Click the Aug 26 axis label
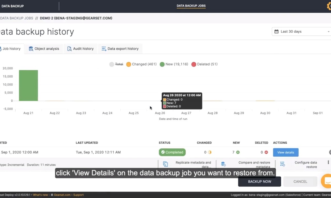The height and width of the screenshot is (198, 331). click(160, 113)
